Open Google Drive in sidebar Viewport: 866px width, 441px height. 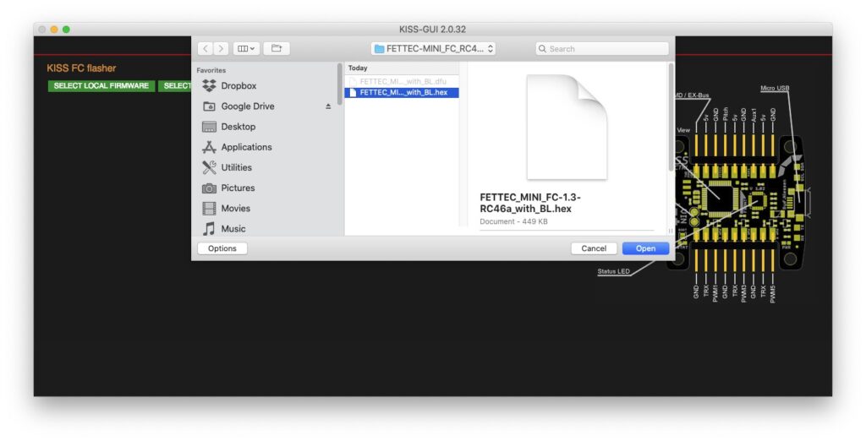click(247, 106)
